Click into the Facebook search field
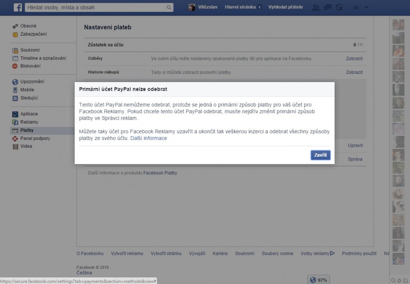Viewport: 410px width, 284px height. 94,7
